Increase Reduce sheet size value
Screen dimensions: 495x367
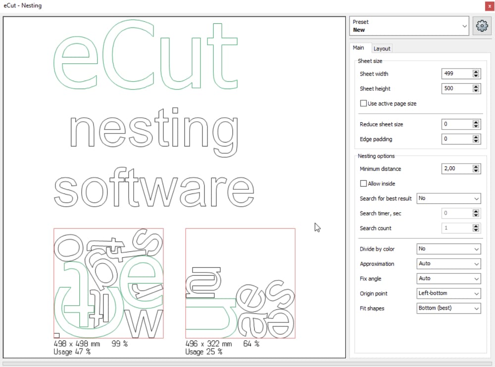(x=476, y=122)
